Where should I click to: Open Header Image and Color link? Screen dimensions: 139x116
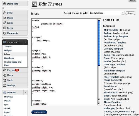pos(13,63)
